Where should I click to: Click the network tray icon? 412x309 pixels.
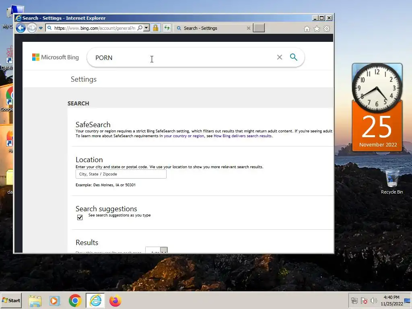point(354,301)
